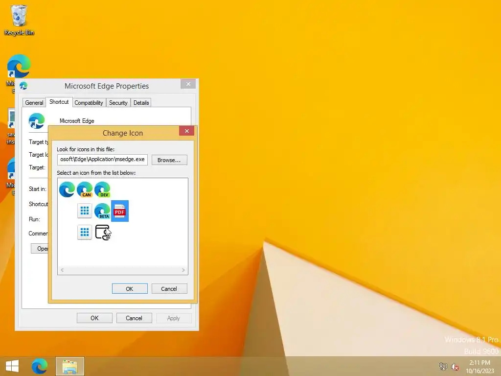Switch to the General tab
This screenshot has width=501, height=376.
(34, 103)
